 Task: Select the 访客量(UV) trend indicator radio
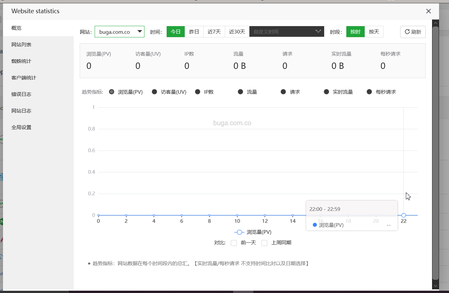154,92
